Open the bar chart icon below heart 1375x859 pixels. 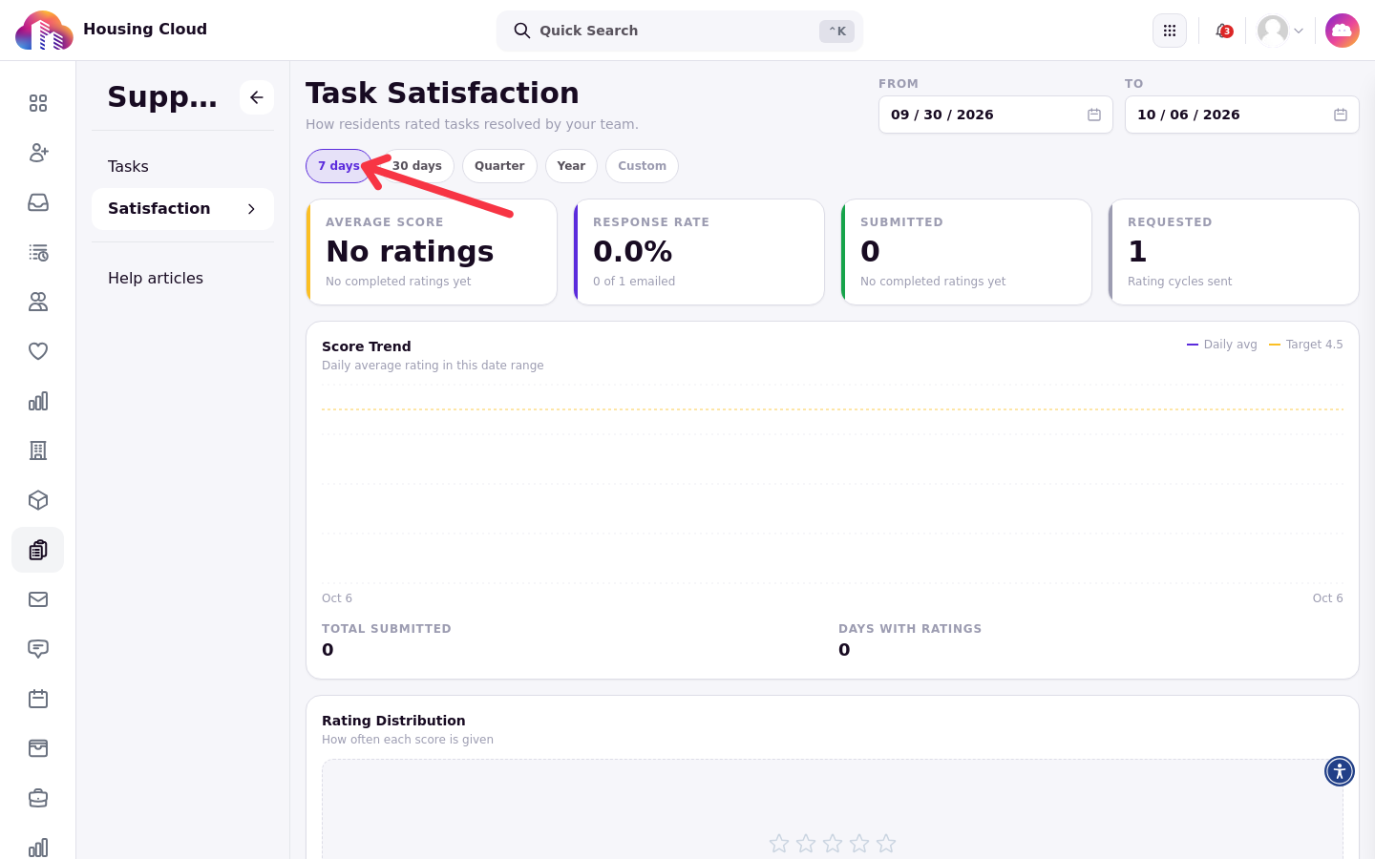coord(38,401)
